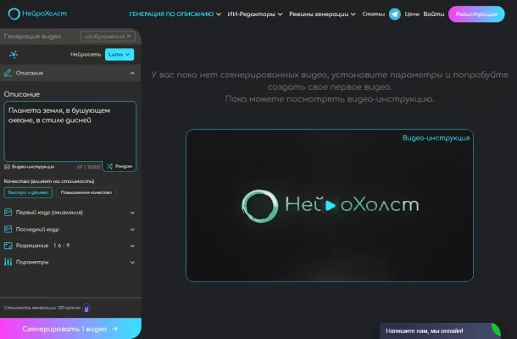This screenshot has width=517, height=339.
Task: Expand the Разрешение 16:9 section
Action: [69, 246]
